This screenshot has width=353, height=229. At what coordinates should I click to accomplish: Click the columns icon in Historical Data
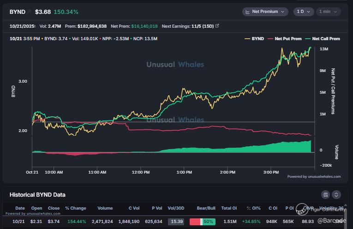click(325, 195)
